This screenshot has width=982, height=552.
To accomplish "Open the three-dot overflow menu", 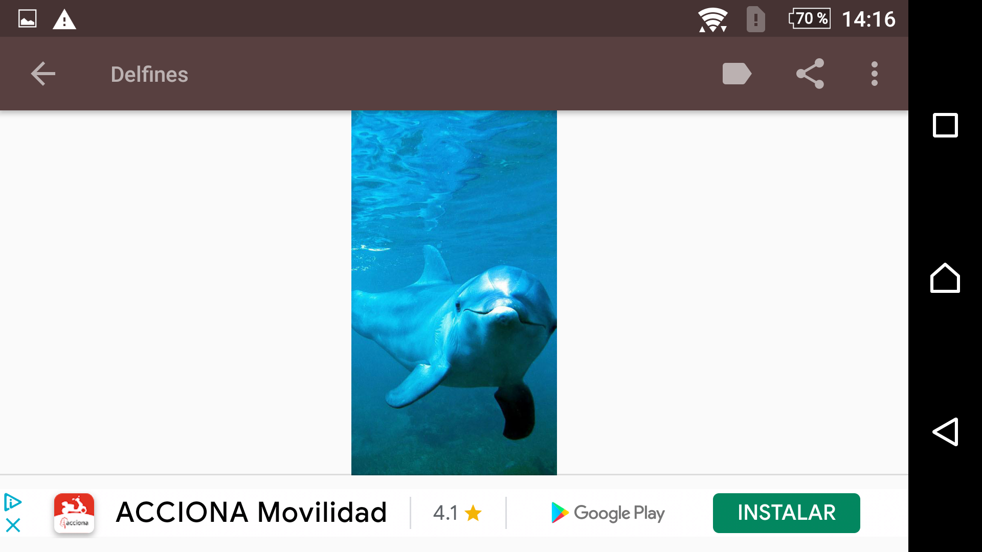I will 875,74.
